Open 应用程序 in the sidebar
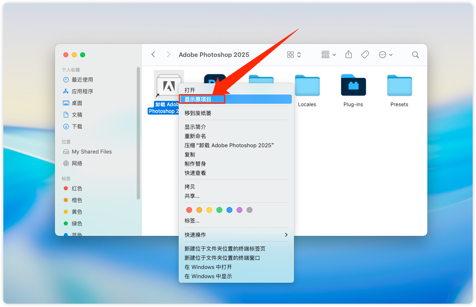476x307 pixels. (x=82, y=91)
